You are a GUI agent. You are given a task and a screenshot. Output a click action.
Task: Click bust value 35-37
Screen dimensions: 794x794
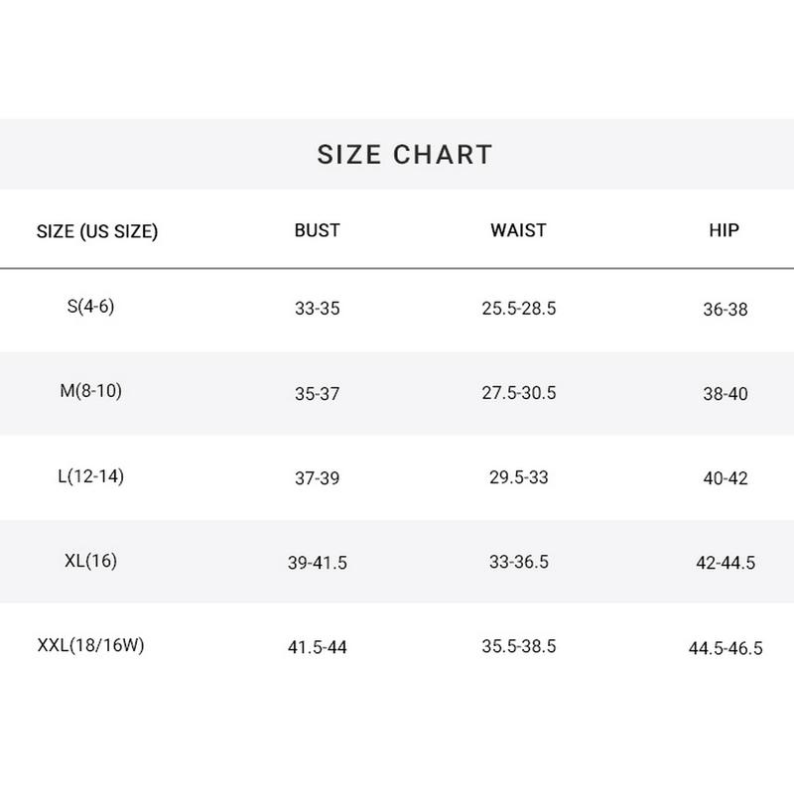point(317,394)
